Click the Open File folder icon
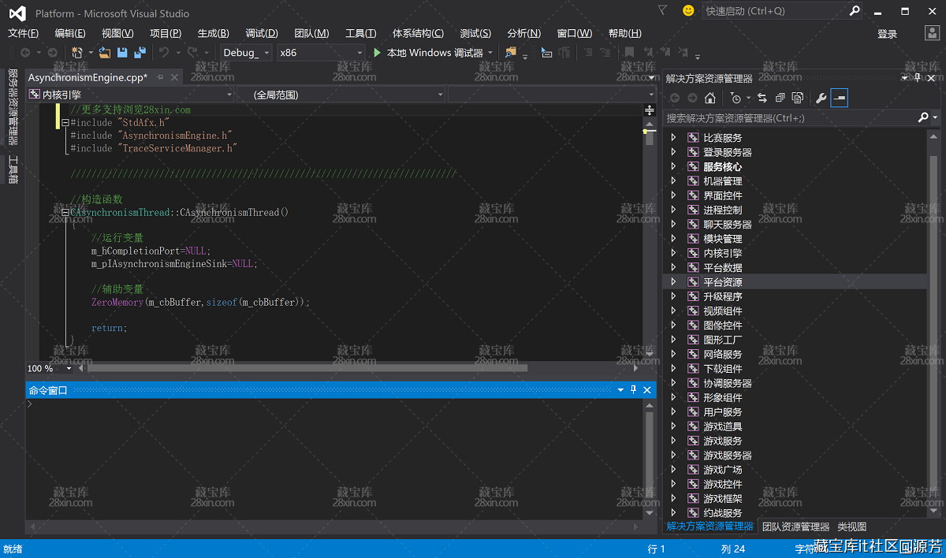946x558 pixels. [x=104, y=53]
